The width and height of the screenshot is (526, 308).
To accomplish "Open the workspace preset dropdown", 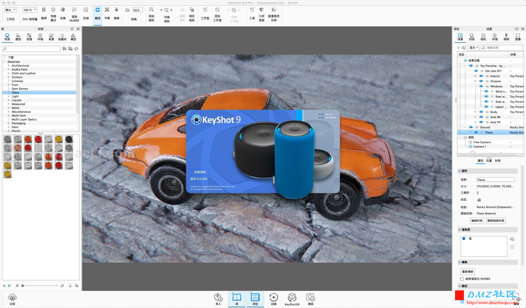I will click(10, 10).
